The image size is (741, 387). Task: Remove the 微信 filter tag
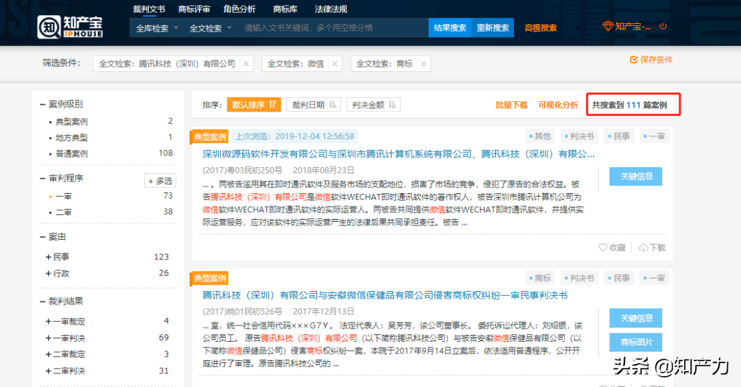pos(335,64)
